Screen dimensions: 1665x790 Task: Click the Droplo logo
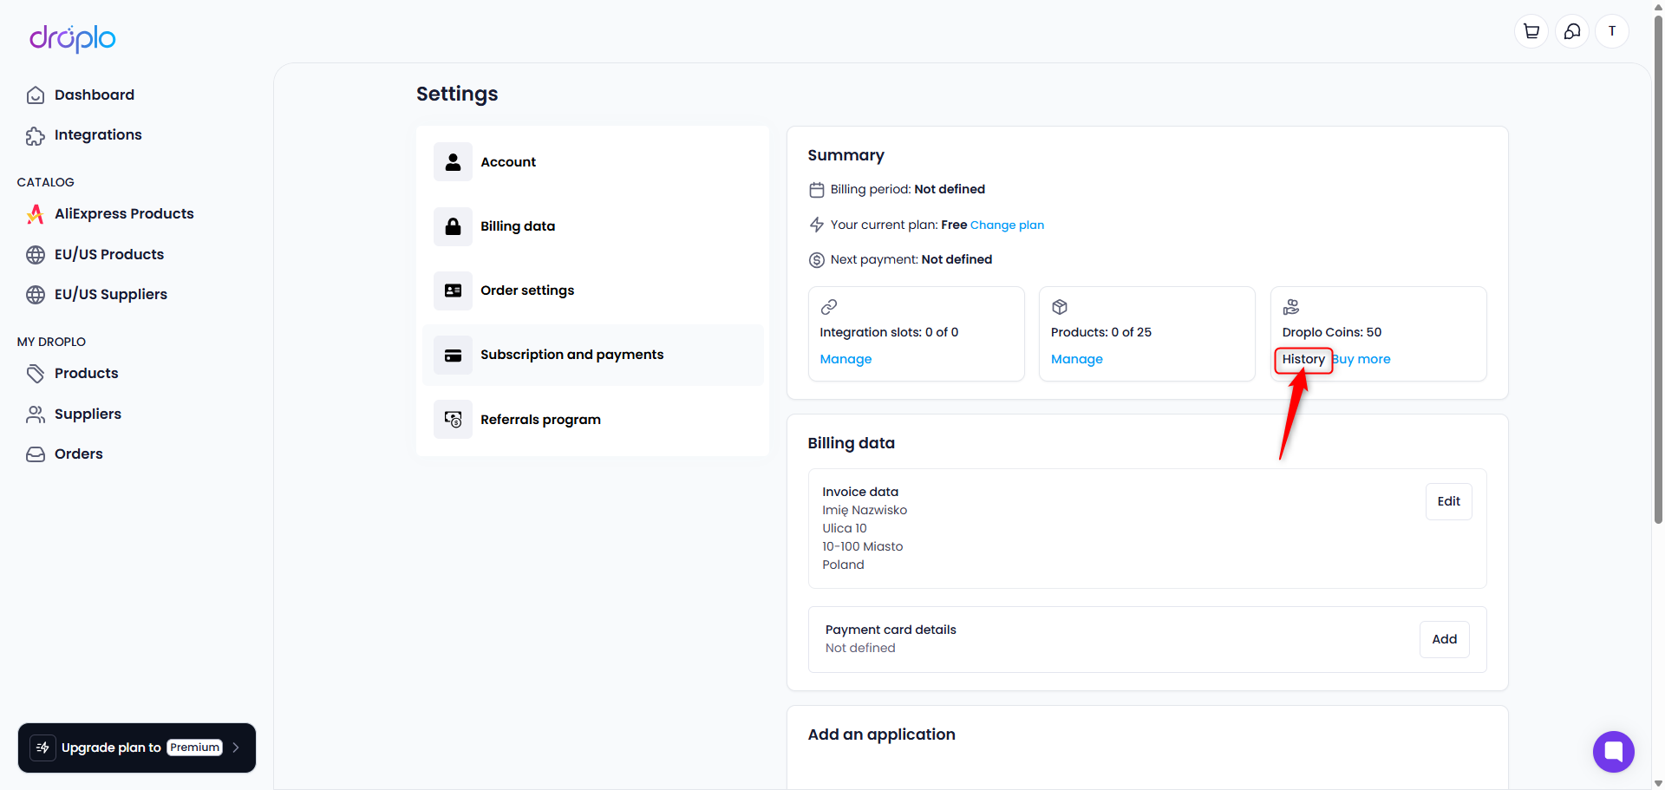[73, 38]
